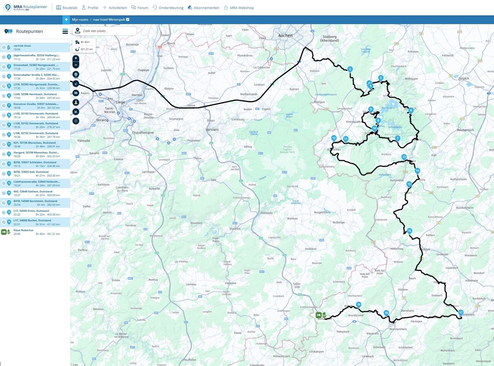Edit the route name pencil icon

(128, 19)
